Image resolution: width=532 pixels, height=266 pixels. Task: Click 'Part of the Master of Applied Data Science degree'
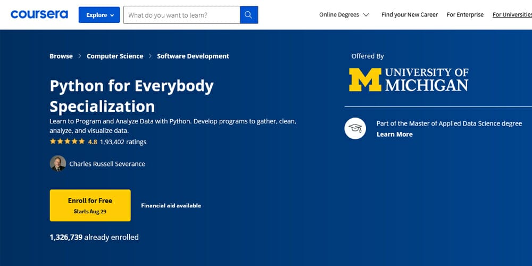449,123
